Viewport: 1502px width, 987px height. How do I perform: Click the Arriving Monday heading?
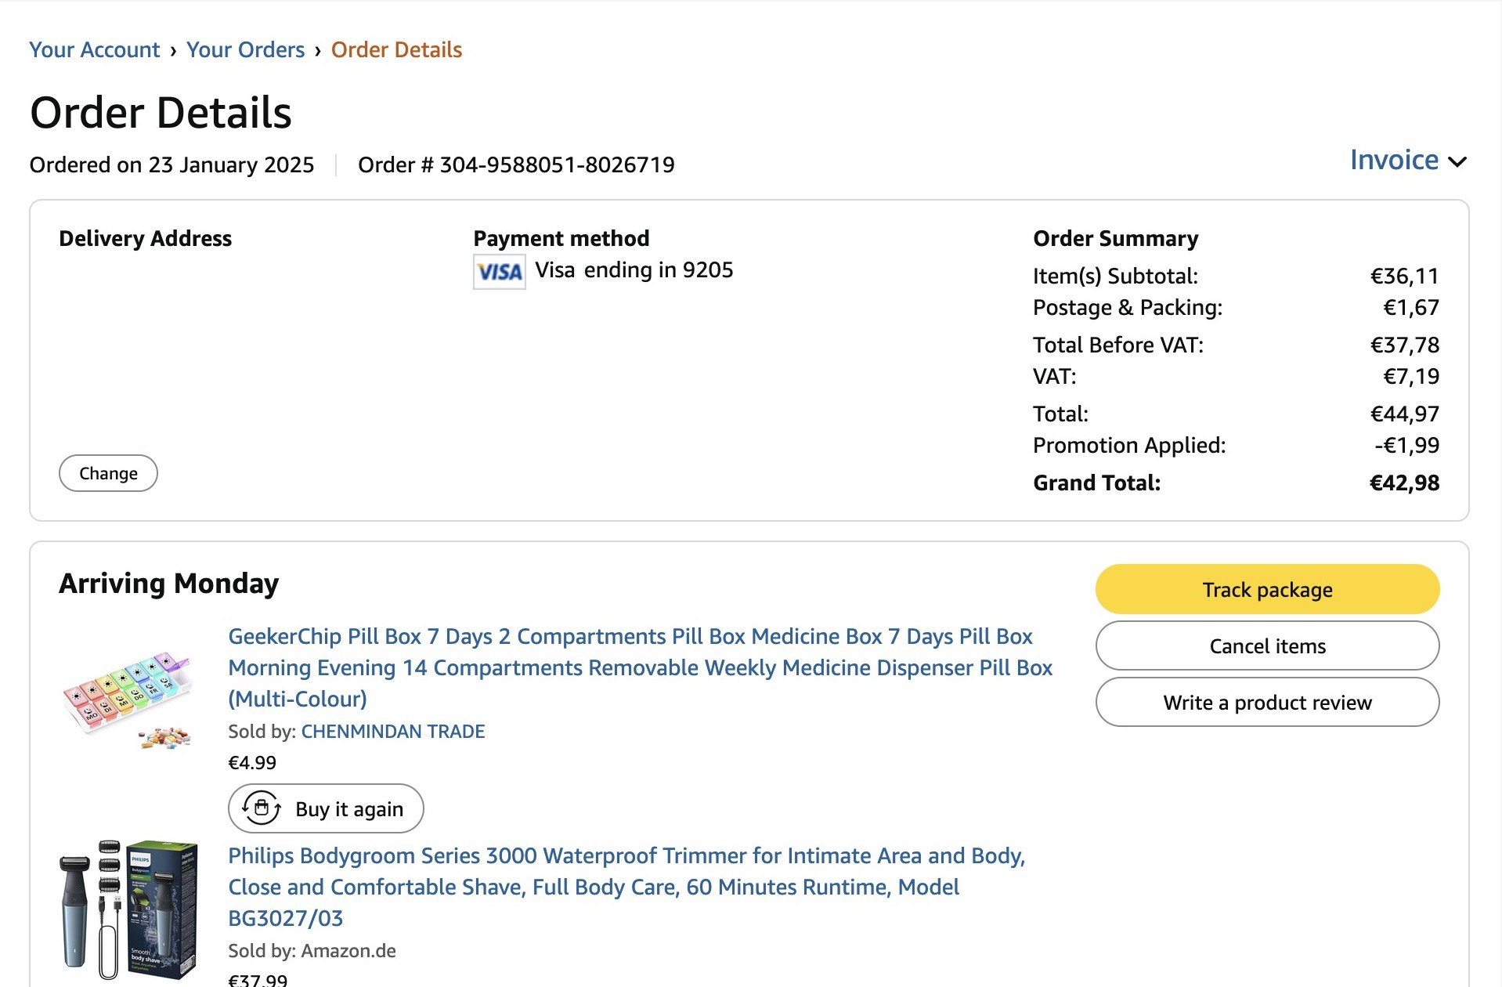tap(168, 584)
